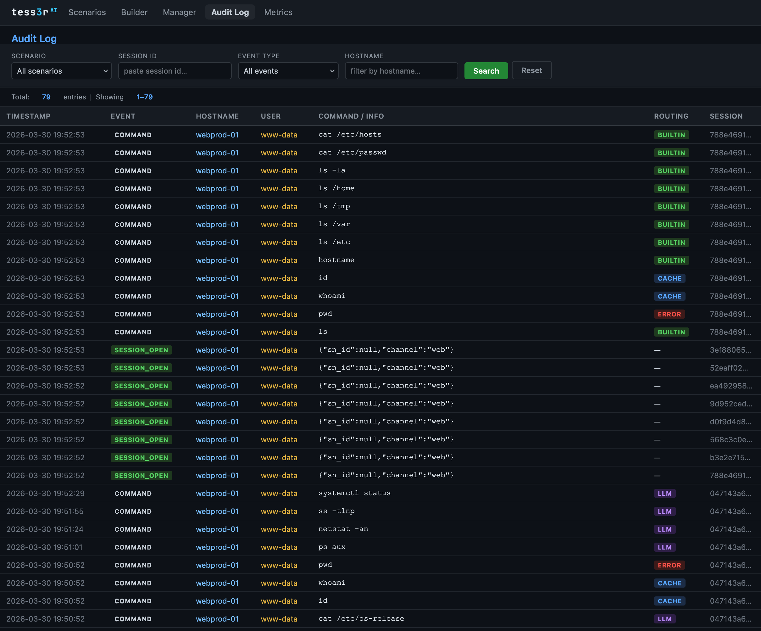Click the Audit Log heading
Screen dimensions: 761x631
(x=34, y=38)
